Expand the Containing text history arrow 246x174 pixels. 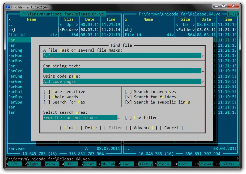point(203,71)
